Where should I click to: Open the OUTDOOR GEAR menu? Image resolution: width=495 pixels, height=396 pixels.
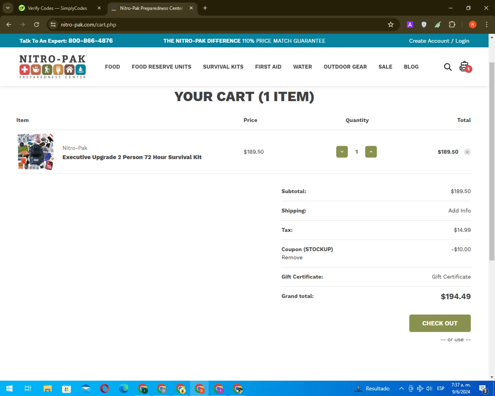point(345,67)
